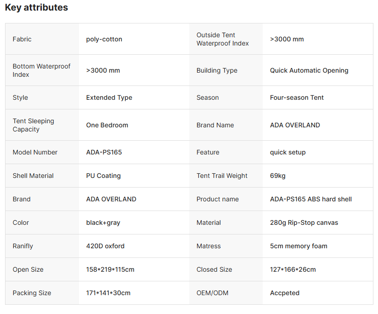The height and width of the screenshot is (314, 378).
Task: Select the poly-cotton fabric value
Action: (104, 39)
